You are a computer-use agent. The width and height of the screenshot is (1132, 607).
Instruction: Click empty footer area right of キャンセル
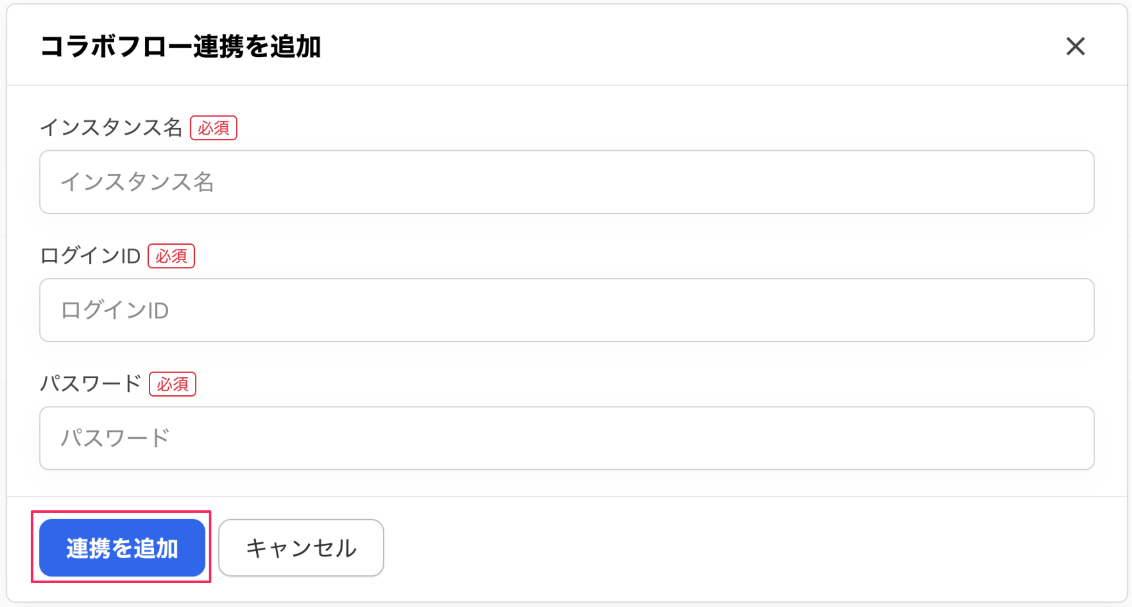click(x=729, y=548)
